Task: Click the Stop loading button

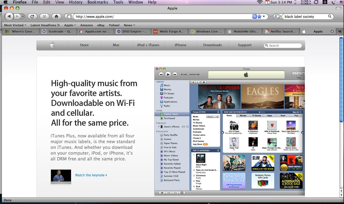Action: point(44,16)
